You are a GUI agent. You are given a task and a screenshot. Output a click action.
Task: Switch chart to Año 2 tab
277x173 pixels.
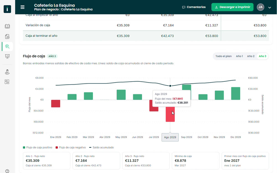(x=251, y=56)
